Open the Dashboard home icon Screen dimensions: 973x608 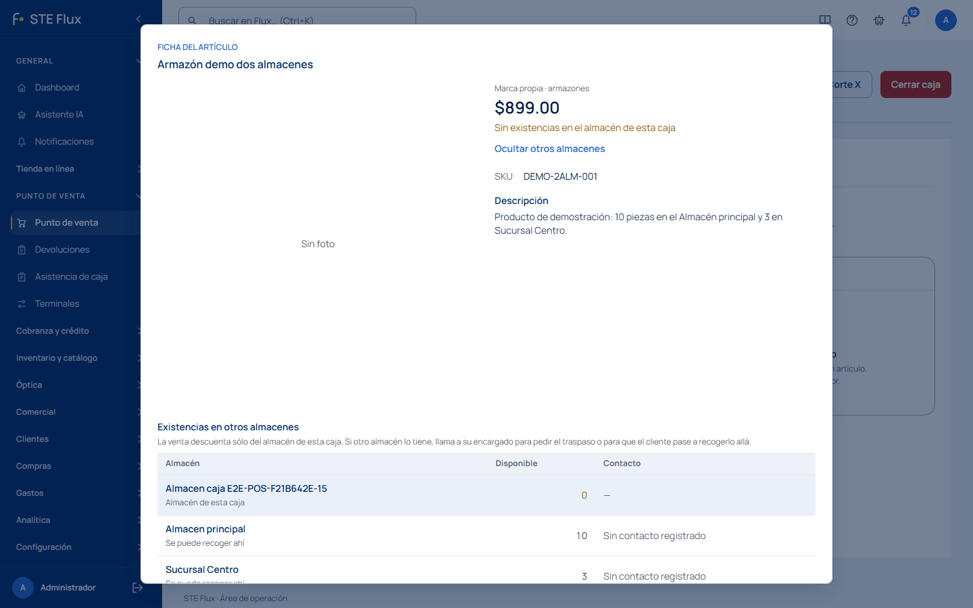22,88
